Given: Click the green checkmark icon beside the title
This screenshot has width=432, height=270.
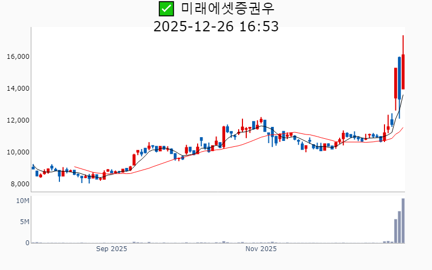Looking at the screenshot, I should click(166, 9).
